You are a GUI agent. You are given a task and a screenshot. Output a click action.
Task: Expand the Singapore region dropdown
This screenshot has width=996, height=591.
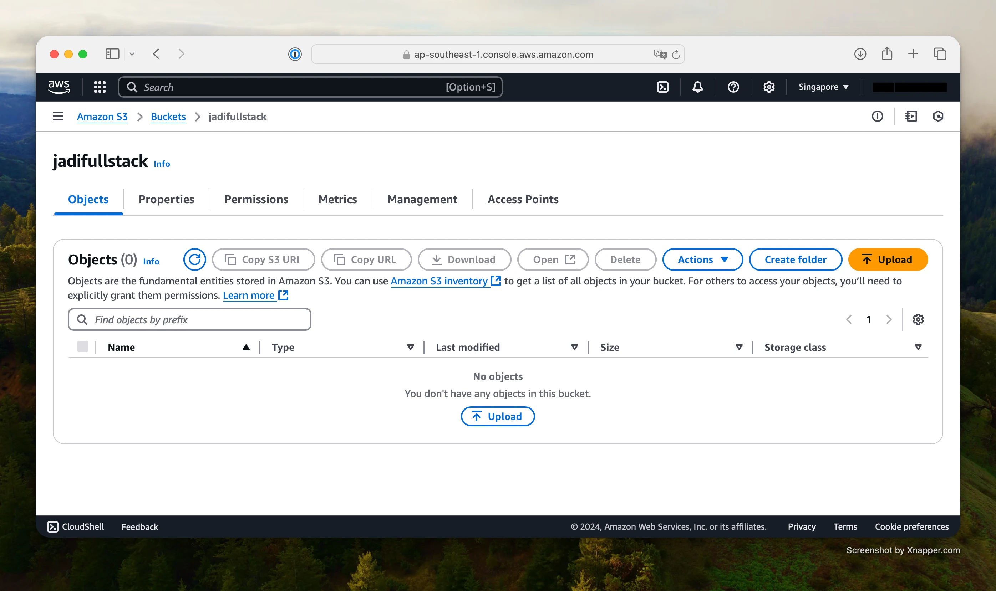pos(823,87)
